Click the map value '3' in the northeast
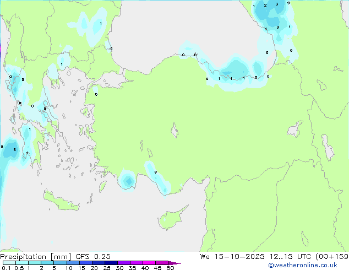The height and width of the screenshot is (270, 349). tap(277, 4)
